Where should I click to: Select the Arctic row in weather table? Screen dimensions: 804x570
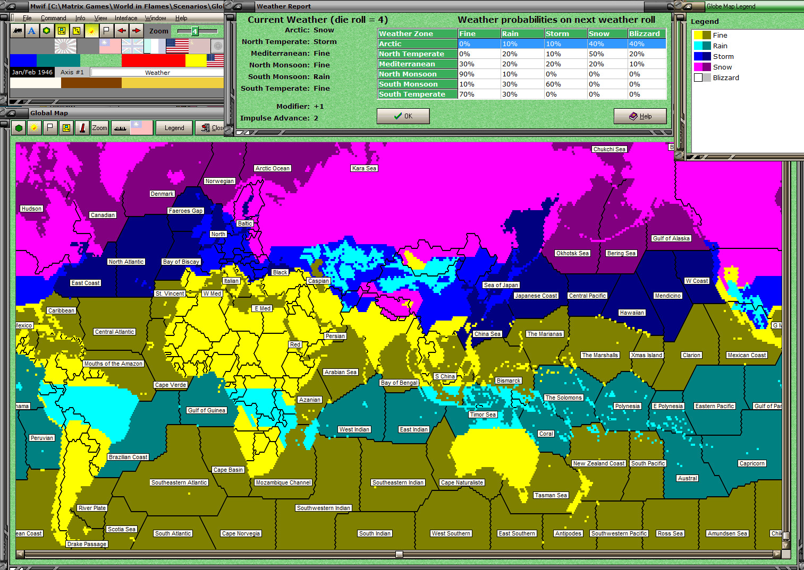(x=522, y=44)
